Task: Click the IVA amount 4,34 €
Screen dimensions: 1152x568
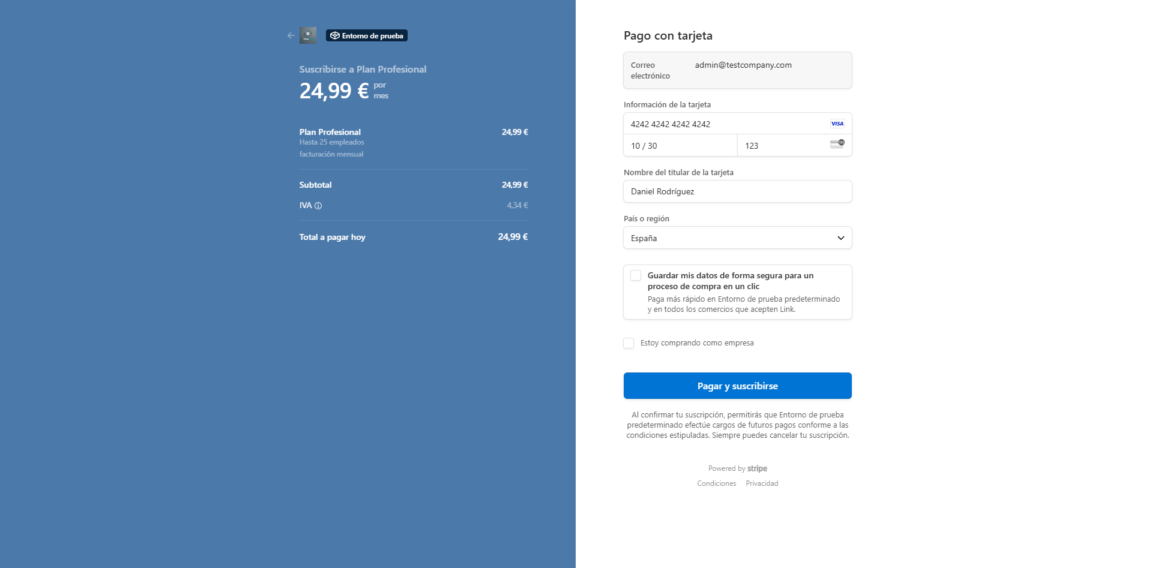Action: pos(517,205)
